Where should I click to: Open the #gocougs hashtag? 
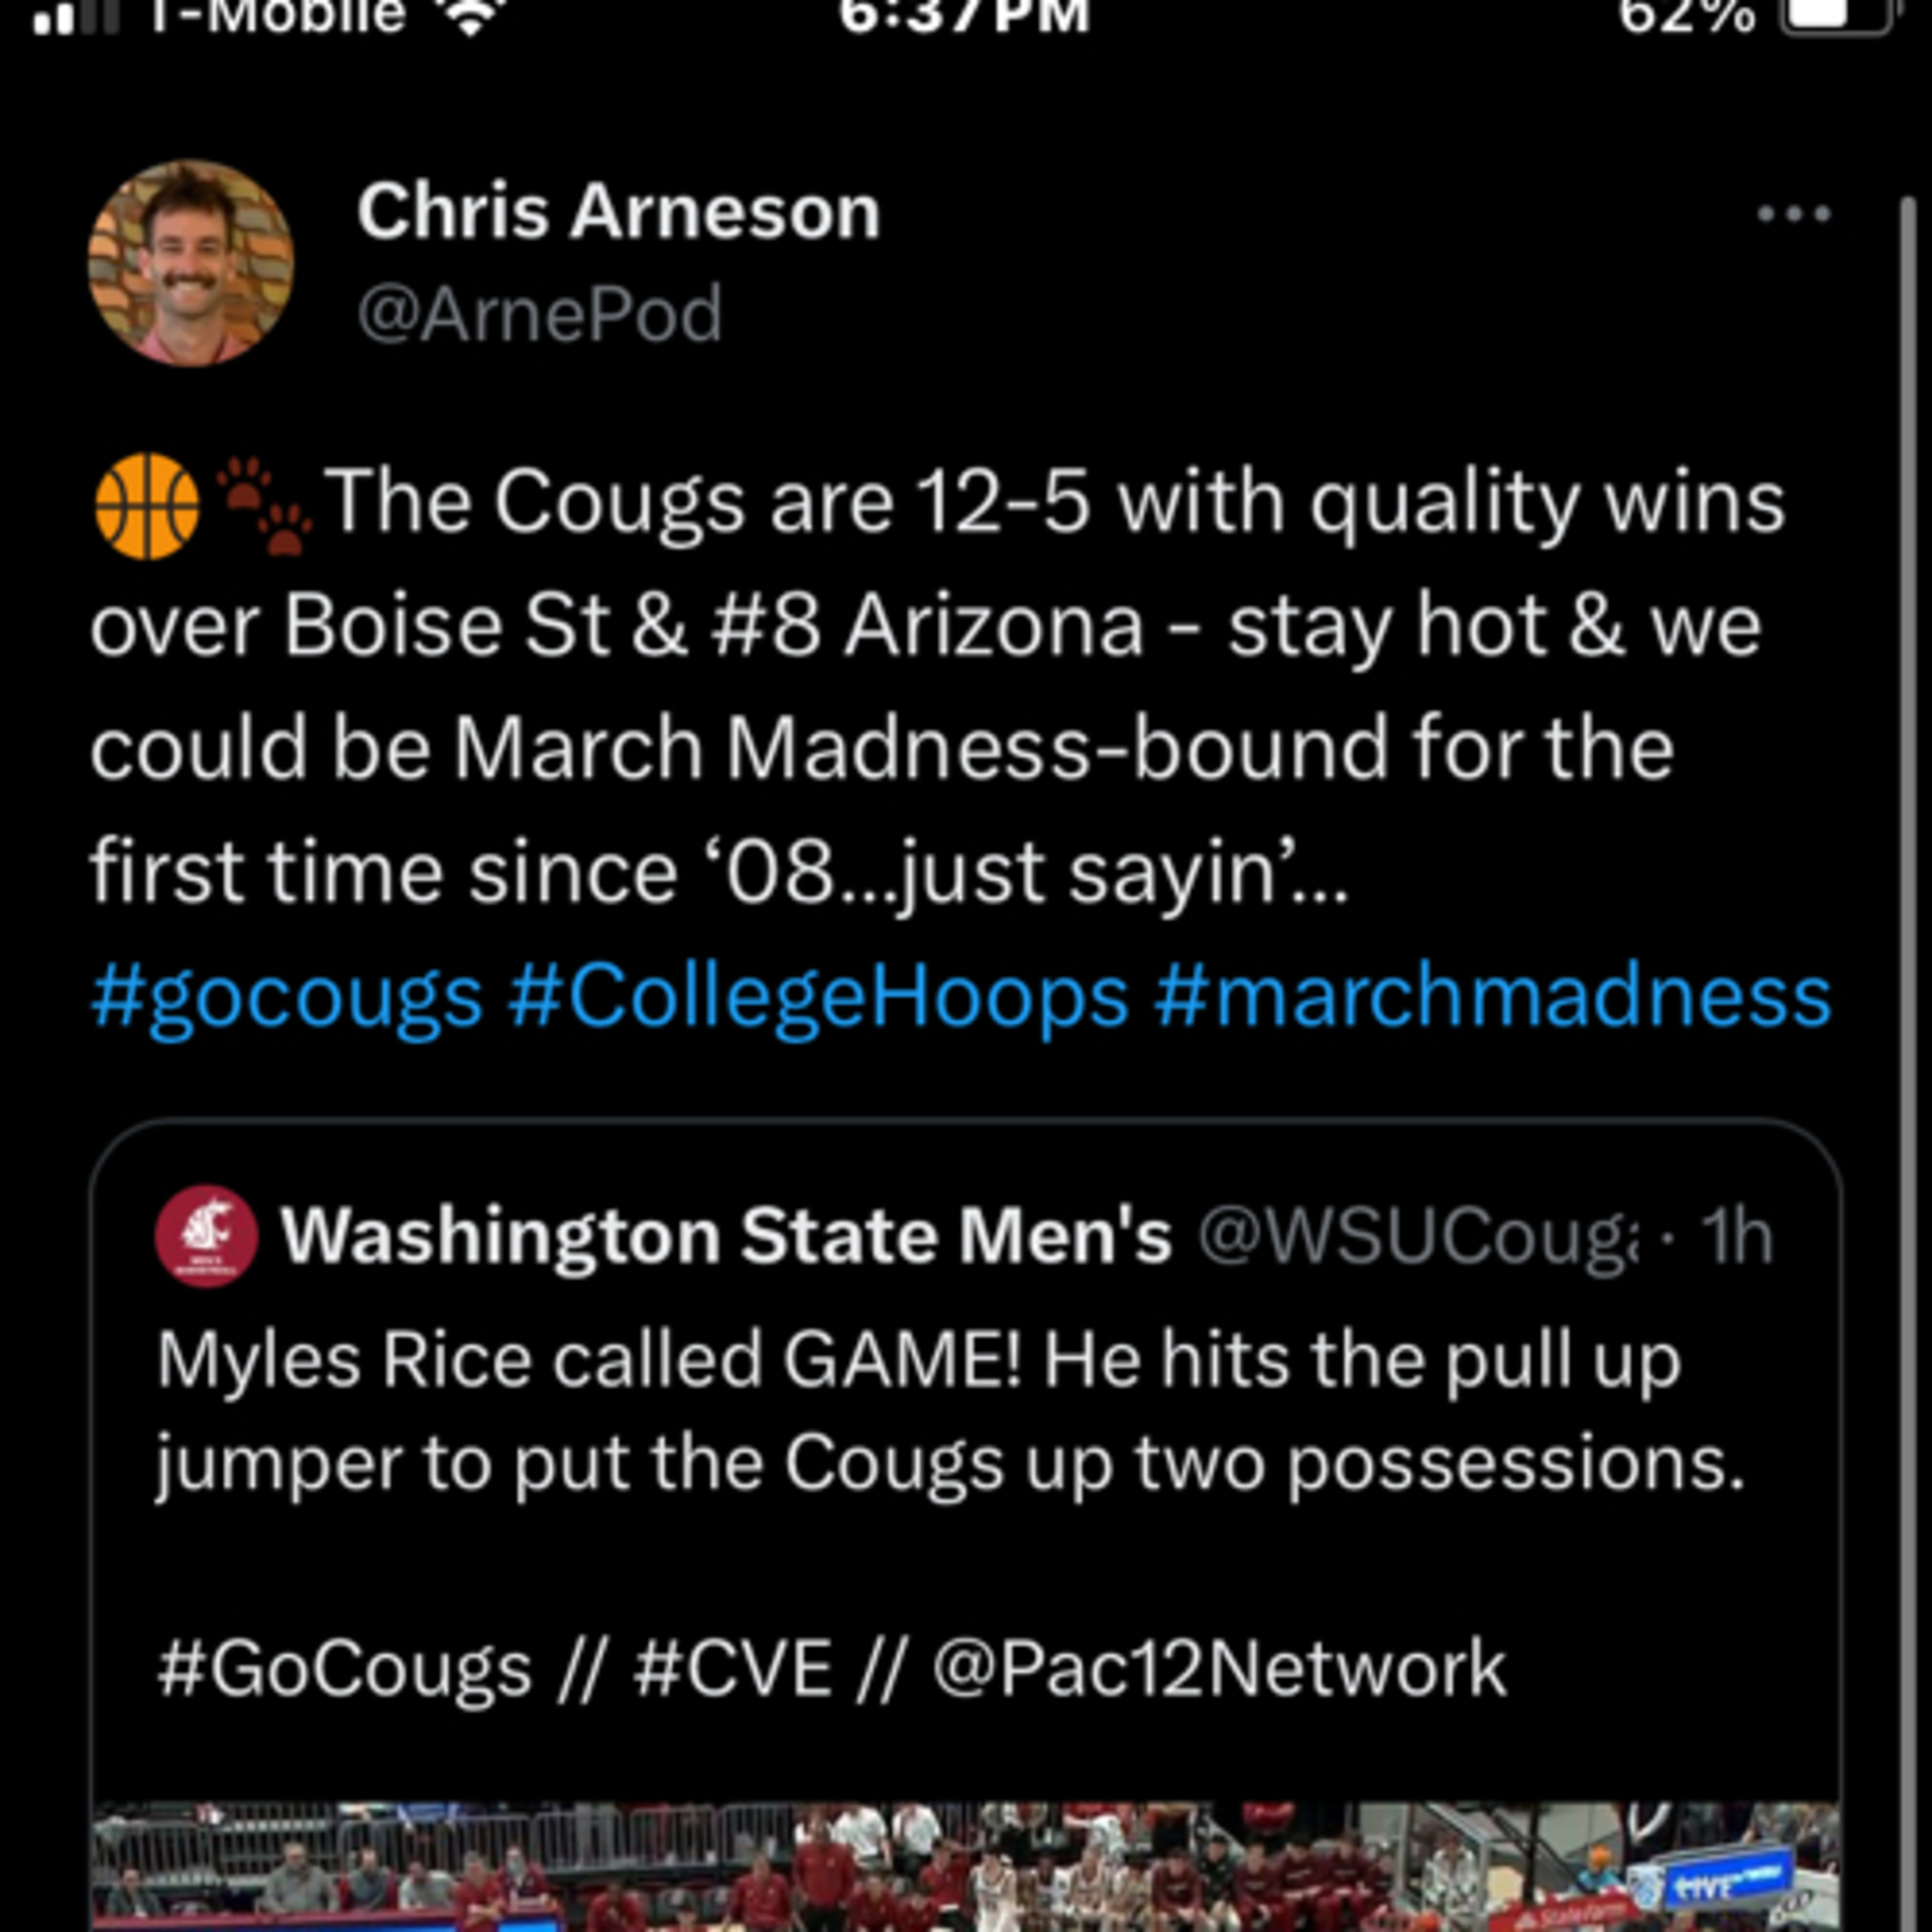(287, 997)
